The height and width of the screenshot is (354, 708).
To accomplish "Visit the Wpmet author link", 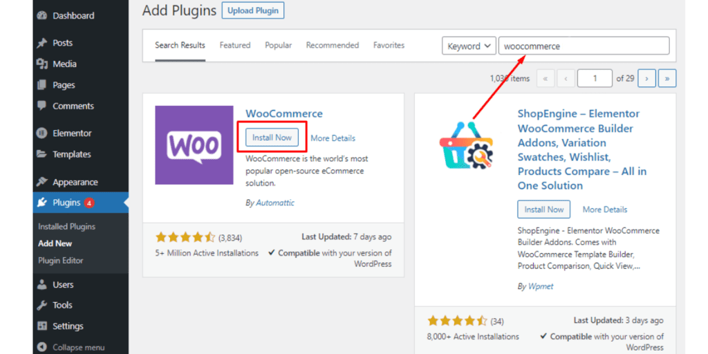I will click(541, 286).
